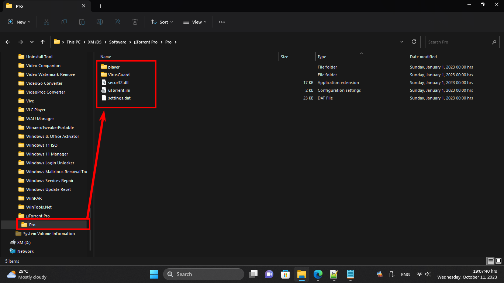Go forward with the right arrow
The image size is (504, 283).
(21, 42)
